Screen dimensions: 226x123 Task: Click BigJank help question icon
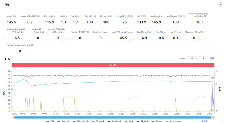click(x=62, y=32)
